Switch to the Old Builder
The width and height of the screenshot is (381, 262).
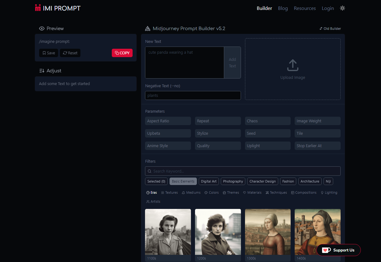[330, 29]
